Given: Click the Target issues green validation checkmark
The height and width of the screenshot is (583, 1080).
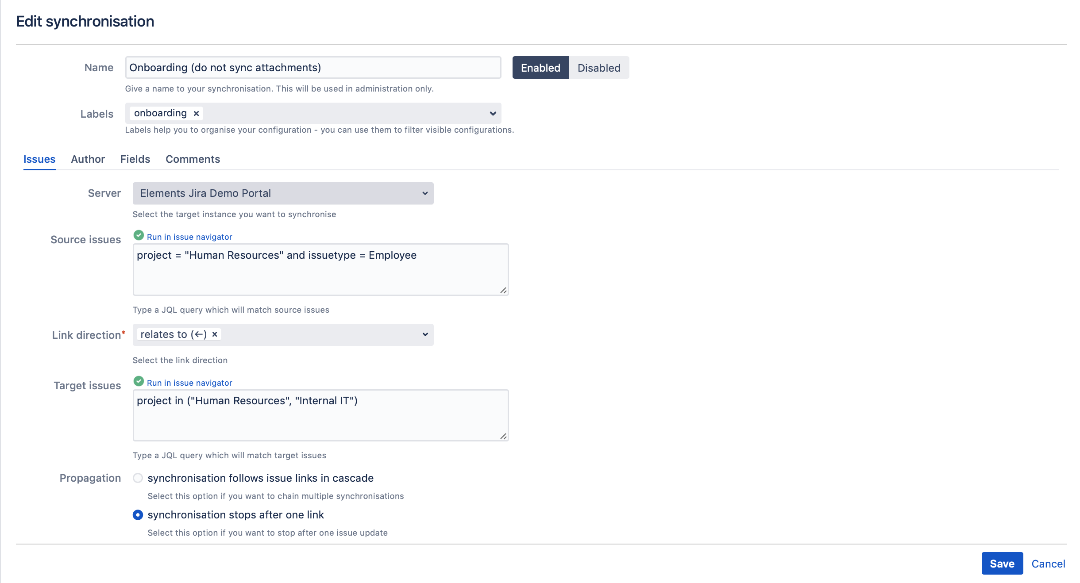Looking at the screenshot, I should tap(139, 381).
